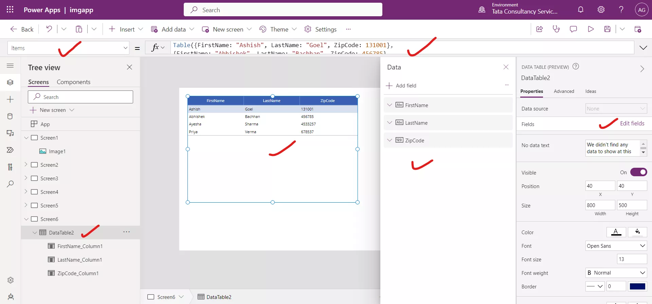This screenshot has width=652, height=304.
Task: Open Tree view layers icon in sidebar
Action: point(10,82)
